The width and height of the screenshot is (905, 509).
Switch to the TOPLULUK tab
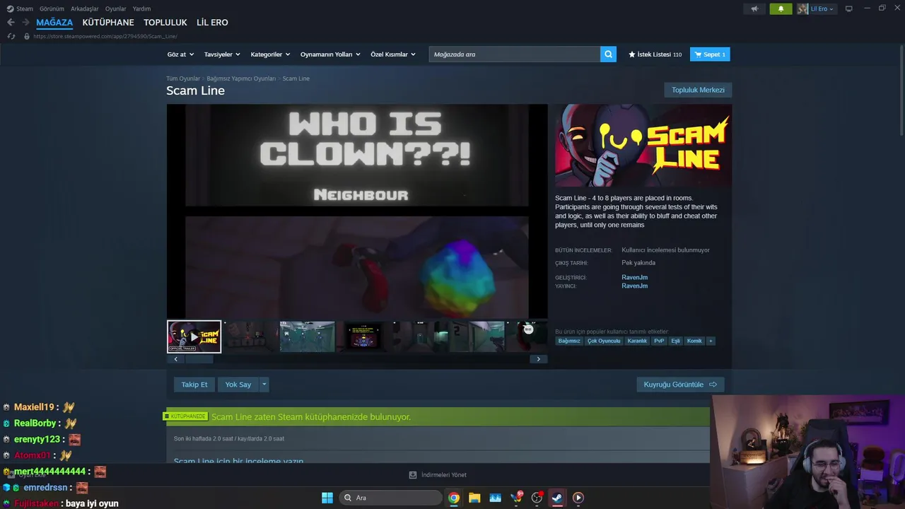(165, 23)
